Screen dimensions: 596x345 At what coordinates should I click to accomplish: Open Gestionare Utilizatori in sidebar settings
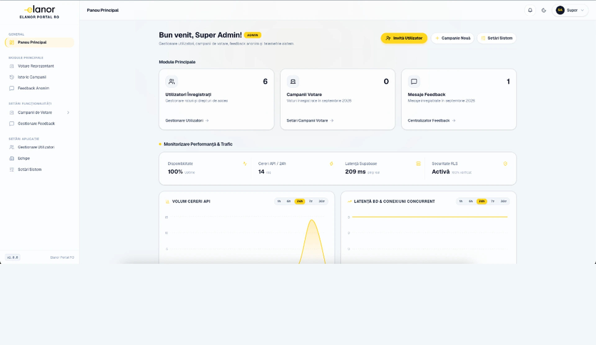39,147
